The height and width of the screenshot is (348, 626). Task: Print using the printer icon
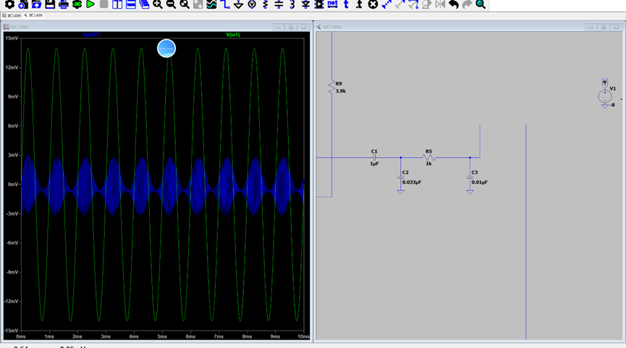coord(64,4)
